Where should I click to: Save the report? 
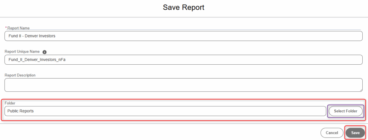click(x=355, y=133)
